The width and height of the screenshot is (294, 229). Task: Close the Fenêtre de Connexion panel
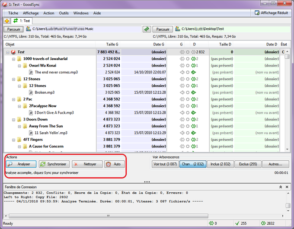pyautogui.click(x=287, y=187)
